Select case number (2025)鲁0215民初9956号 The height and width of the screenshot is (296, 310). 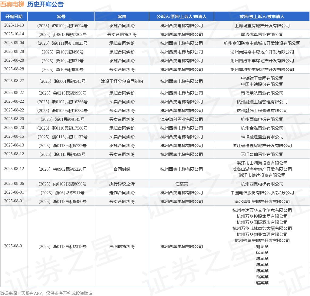tap(62, 93)
